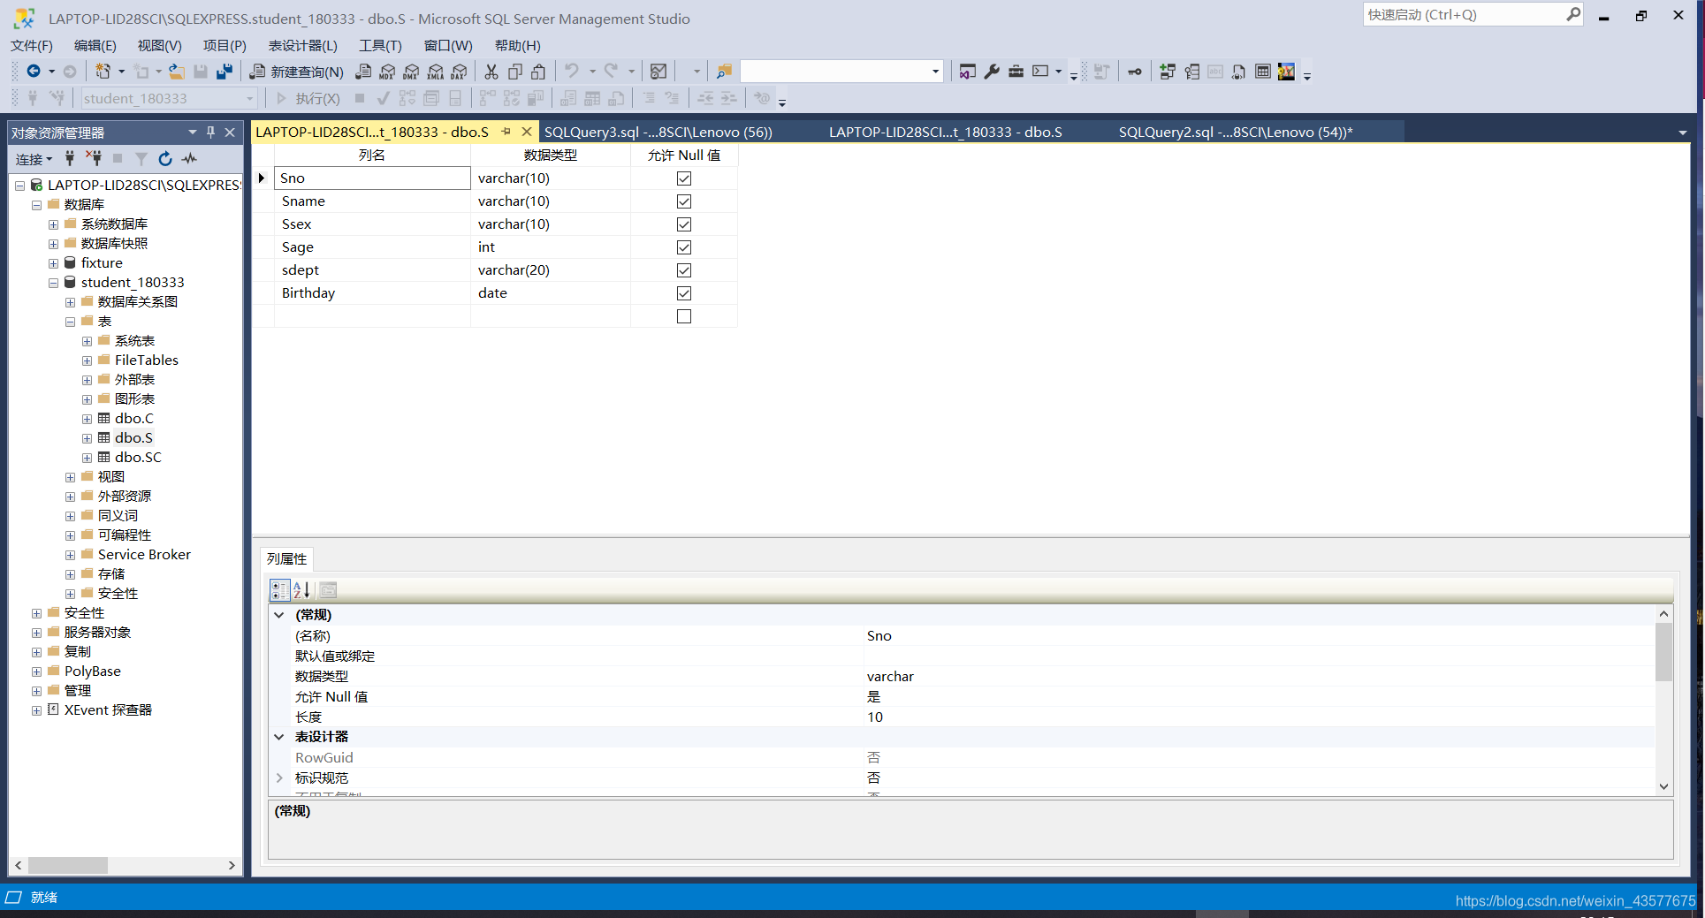1705x918 pixels.
Task: Click the spatial index colorful icon
Action: click(1287, 72)
